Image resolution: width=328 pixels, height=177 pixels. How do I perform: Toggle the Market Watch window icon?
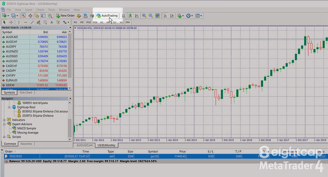23,16
